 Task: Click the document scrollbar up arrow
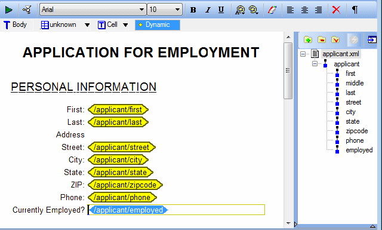click(288, 37)
